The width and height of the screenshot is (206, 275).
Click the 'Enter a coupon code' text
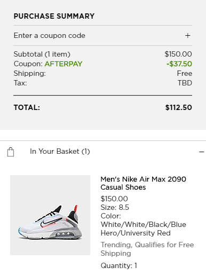[50, 36]
